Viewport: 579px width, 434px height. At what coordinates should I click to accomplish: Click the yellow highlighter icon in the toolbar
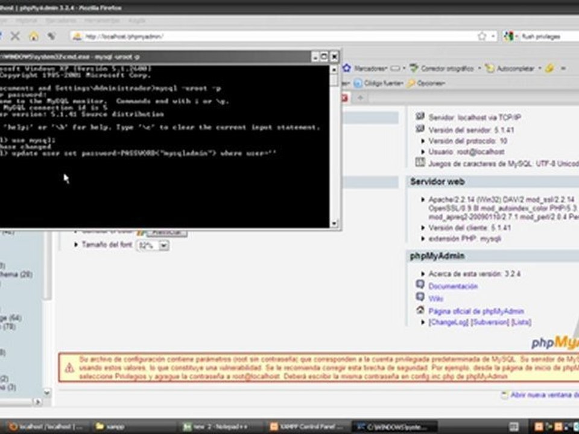click(x=549, y=68)
